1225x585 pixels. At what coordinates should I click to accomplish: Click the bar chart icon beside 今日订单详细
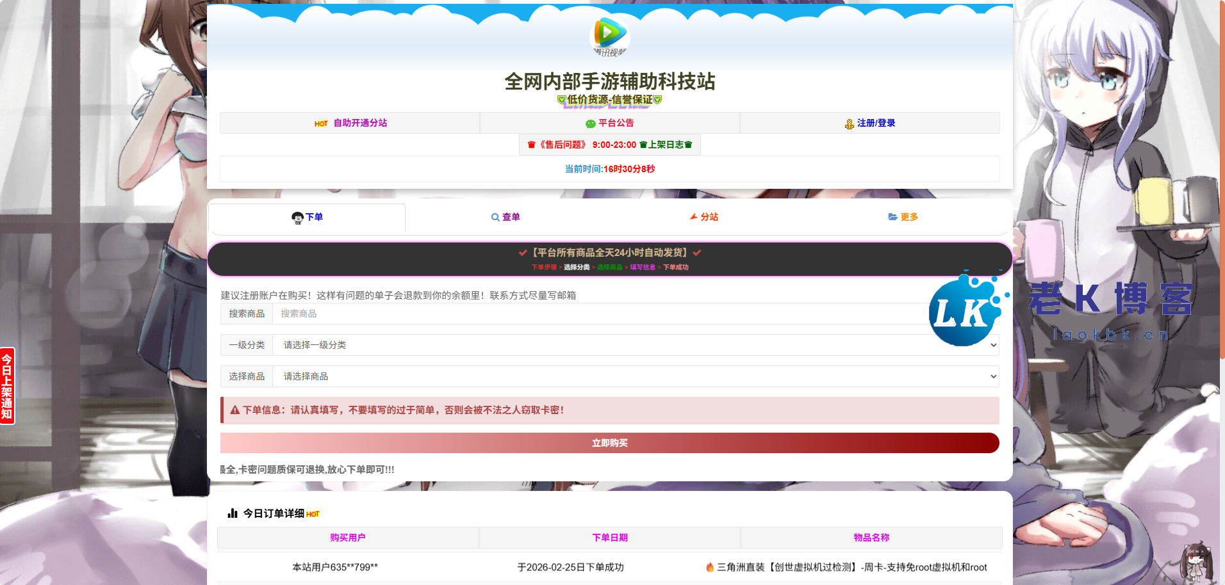click(232, 513)
